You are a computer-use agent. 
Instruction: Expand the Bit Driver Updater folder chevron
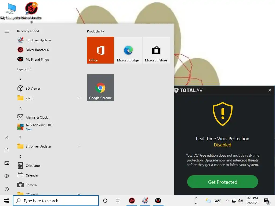click(x=79, y=146)
